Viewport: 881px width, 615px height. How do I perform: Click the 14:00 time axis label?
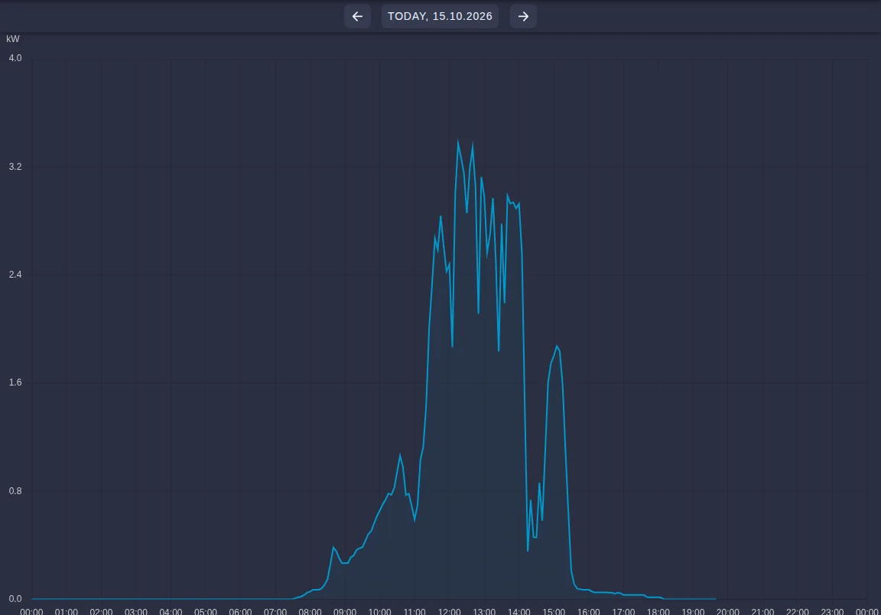519,611
